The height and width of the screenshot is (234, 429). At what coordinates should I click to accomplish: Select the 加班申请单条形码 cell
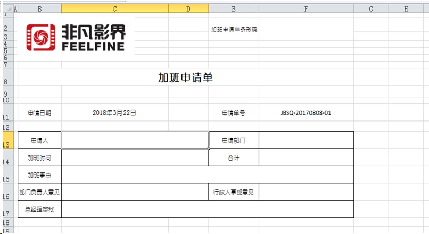(234, 30)
